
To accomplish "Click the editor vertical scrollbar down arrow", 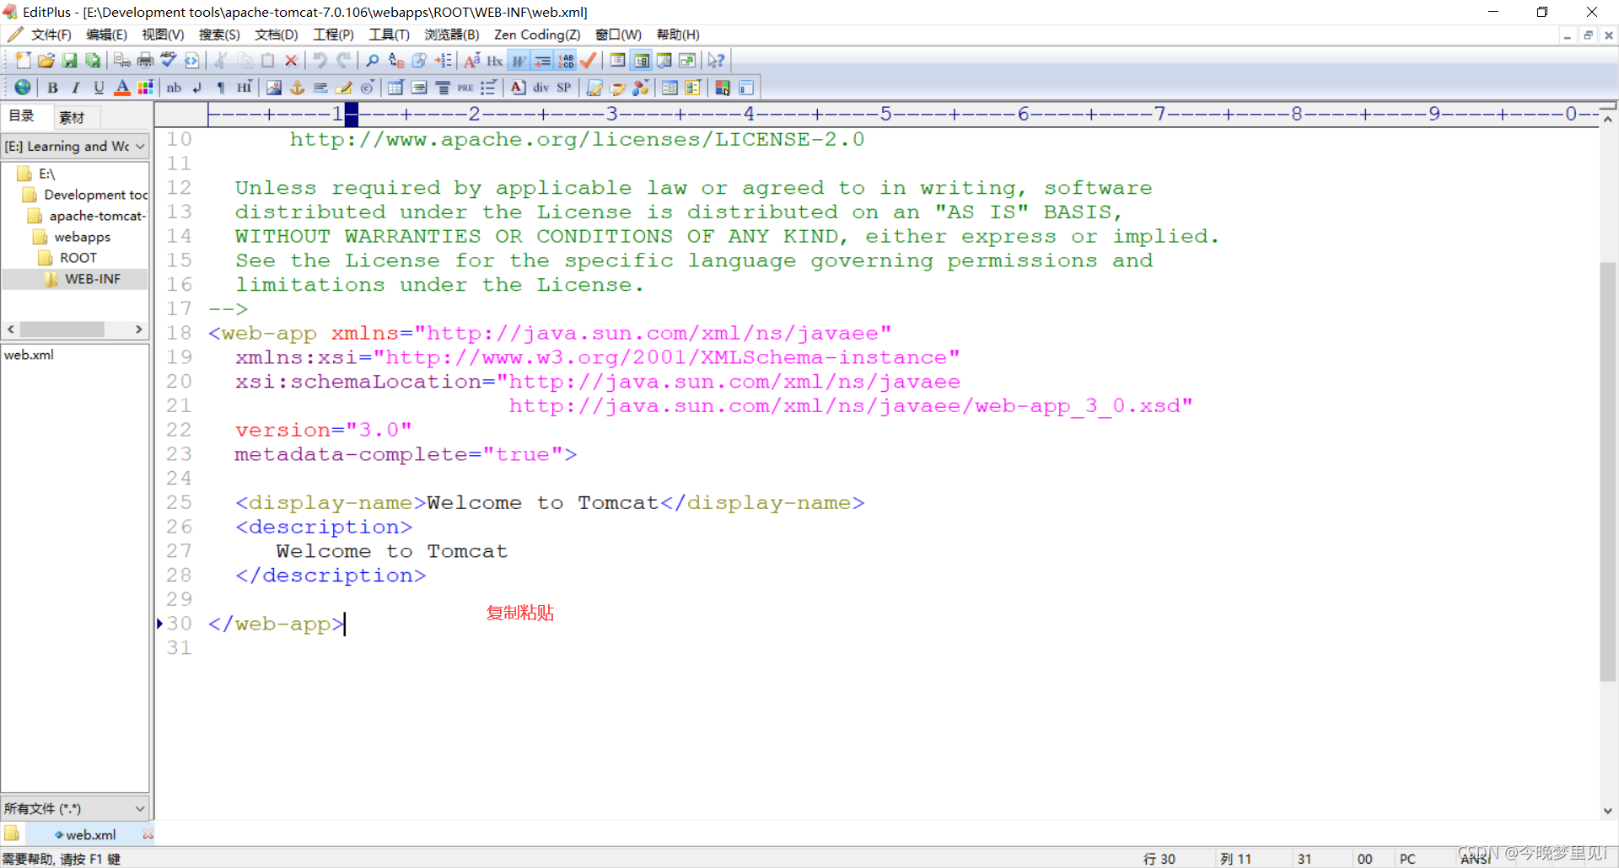I will coord(1608,811).
